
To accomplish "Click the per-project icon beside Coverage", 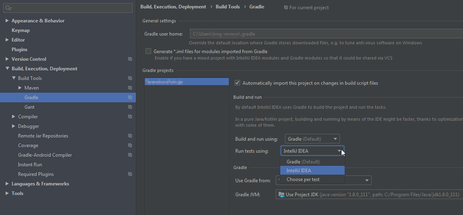I will (130, 145).
